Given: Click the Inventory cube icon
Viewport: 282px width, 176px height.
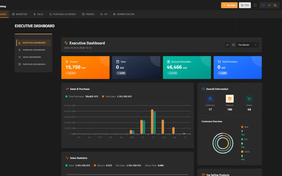Looking at the screenshot, I should (13, 14).
